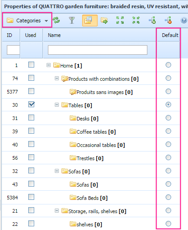This screenshot has height=230, width=188.
Task: Check Used box for Products with combinations
Action: tap(31, 78)
